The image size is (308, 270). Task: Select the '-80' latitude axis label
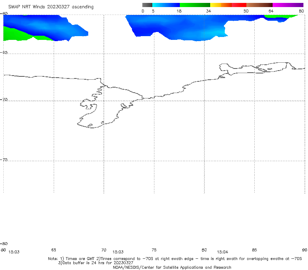(x=4, y=244)
